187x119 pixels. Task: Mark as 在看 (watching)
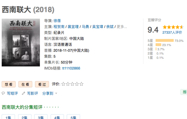click(25, 84)
